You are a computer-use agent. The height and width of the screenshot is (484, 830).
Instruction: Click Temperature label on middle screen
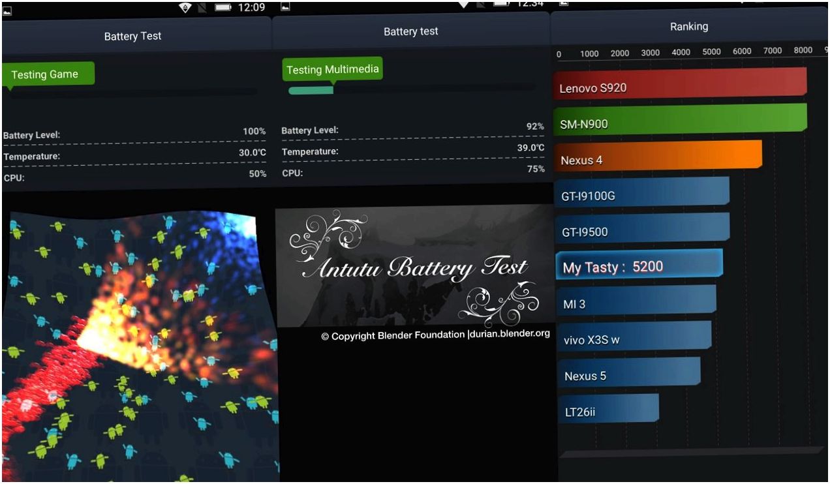310,152
